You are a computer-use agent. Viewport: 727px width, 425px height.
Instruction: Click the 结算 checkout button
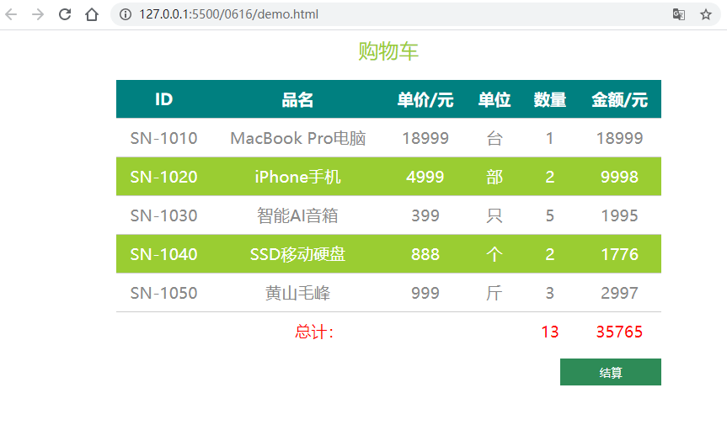[610, 372]
